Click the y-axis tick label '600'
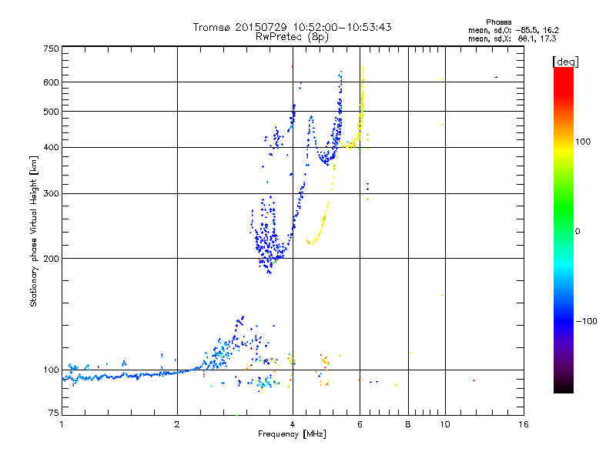 tap(51, 82)
